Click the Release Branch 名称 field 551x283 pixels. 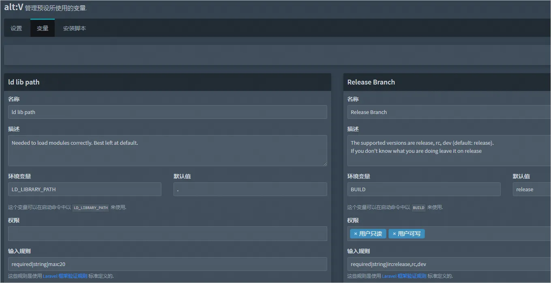tap(449, 112)
